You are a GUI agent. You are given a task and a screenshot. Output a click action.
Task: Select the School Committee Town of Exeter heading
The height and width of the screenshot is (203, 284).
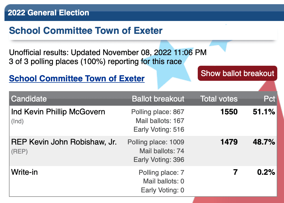86,30
